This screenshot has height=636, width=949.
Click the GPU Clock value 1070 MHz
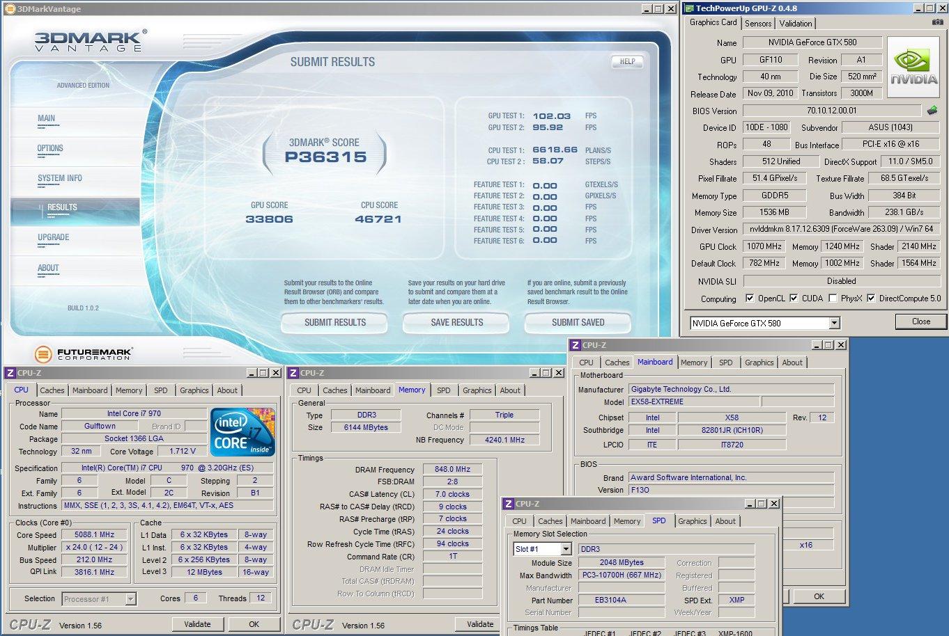point(764,246)
